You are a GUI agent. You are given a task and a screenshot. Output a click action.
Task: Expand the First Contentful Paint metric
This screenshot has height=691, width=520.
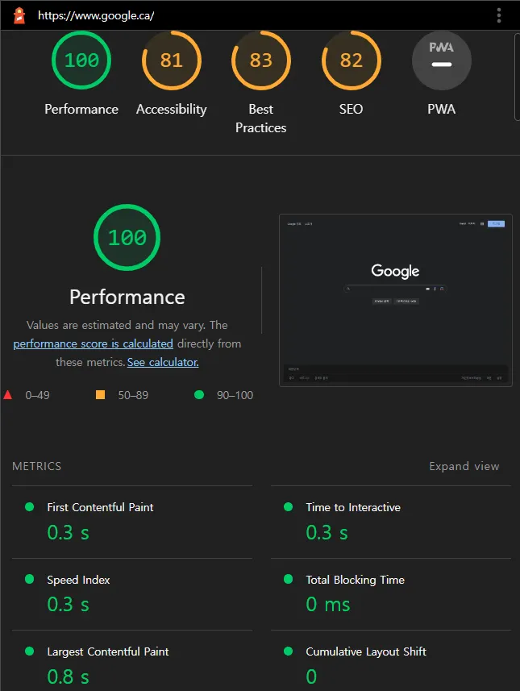coord(100,507)
